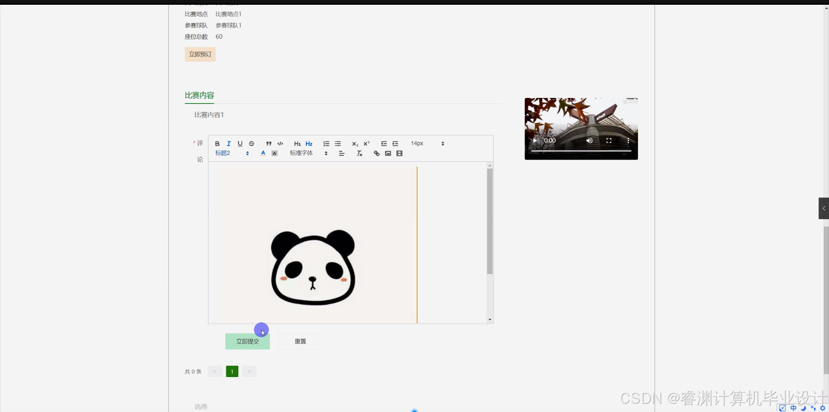Open the text color picker

click(x=263, y=153)
